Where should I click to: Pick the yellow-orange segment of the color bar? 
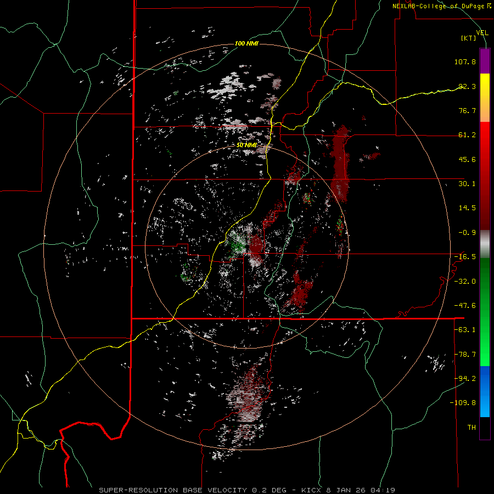(485, 98)
